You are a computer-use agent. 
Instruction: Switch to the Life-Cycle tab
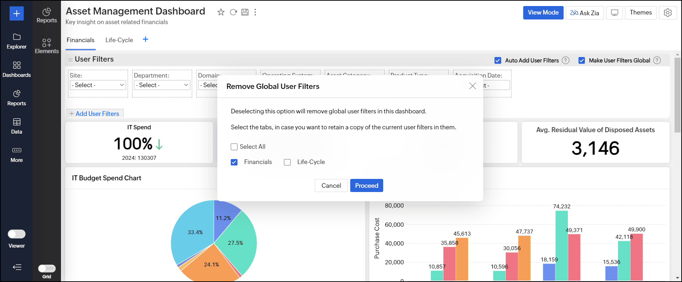tap(119, 40)
